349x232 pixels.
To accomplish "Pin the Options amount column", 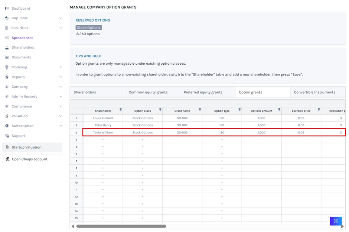I will point(279,110).
